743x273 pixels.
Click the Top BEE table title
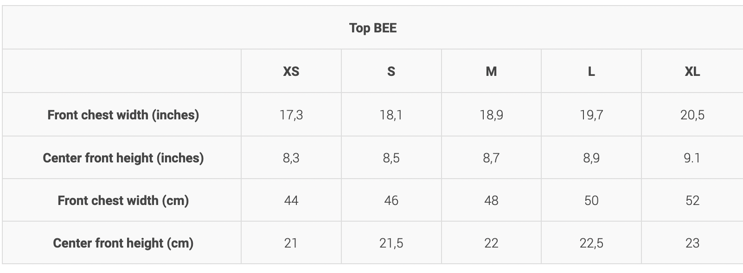pos(373,28)
